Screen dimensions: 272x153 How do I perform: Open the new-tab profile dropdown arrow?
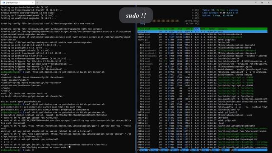42,3
